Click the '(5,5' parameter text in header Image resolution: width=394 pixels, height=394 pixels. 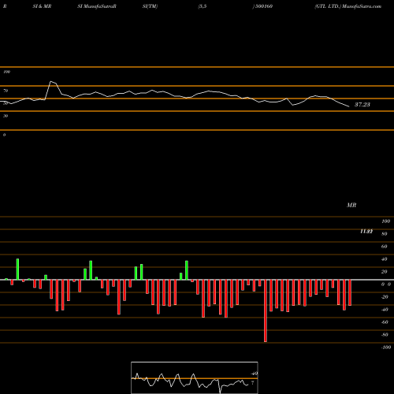coord(203,6)
